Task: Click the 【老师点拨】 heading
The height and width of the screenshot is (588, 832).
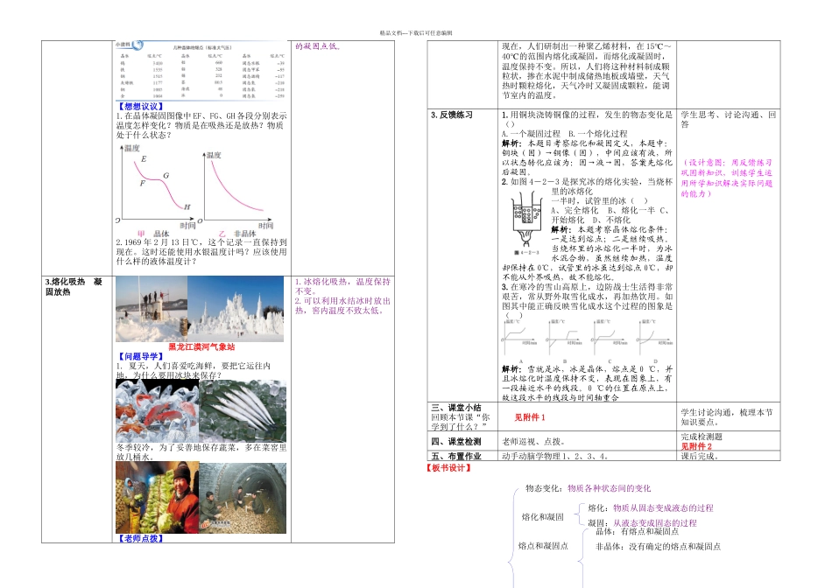Action: [x=140, y=538]
